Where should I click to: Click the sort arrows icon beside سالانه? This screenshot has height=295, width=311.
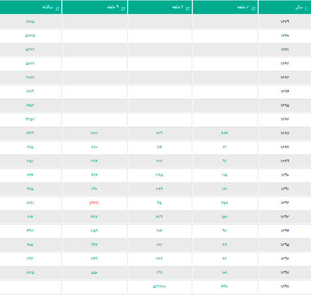pyautogui.click(x=58, y=8)
